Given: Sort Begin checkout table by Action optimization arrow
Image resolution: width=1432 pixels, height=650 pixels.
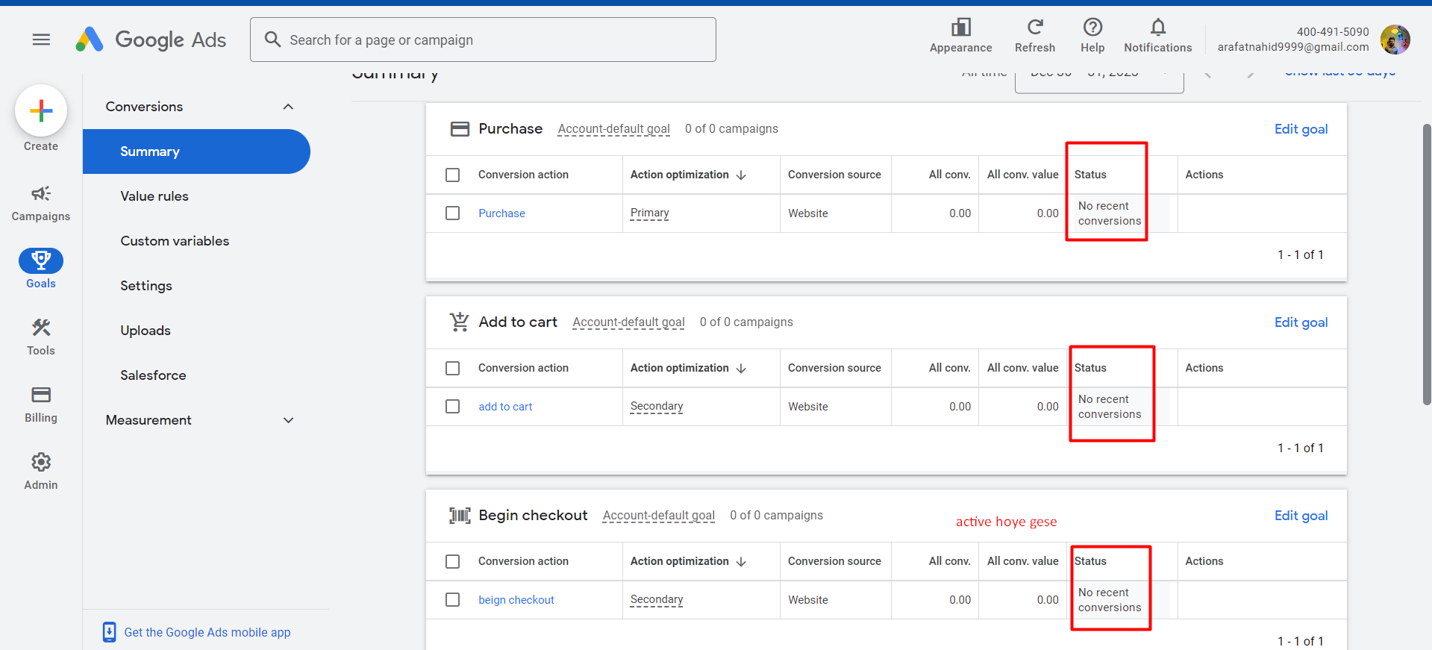Looking at the screenshot, I should 741,562.
